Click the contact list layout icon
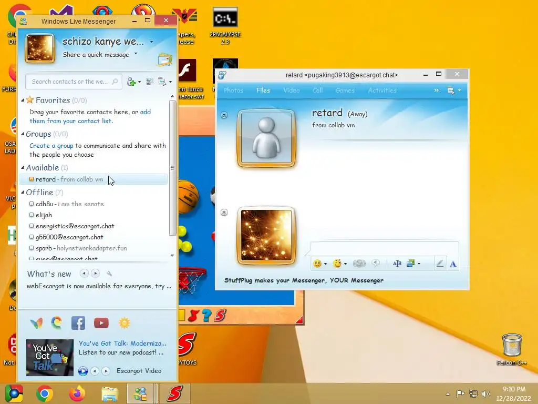The width and height of the screenshot is (538, 404). click(150, 82)
